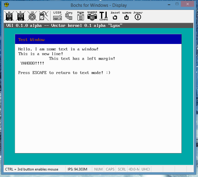This screenshot has height=177, width=198.
Task: Close the Bochs for Windows window
Action: click(x=188, y=4)
